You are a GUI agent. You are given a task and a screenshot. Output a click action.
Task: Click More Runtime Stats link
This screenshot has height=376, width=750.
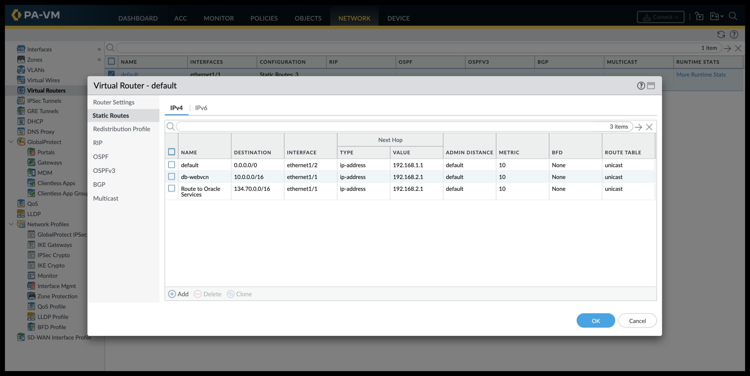pos(701,75)
